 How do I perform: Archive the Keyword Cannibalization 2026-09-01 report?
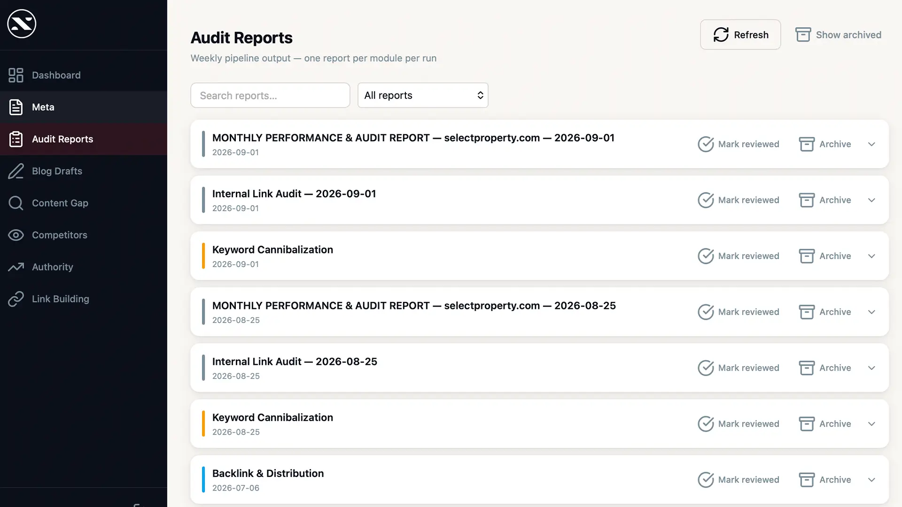825,256
